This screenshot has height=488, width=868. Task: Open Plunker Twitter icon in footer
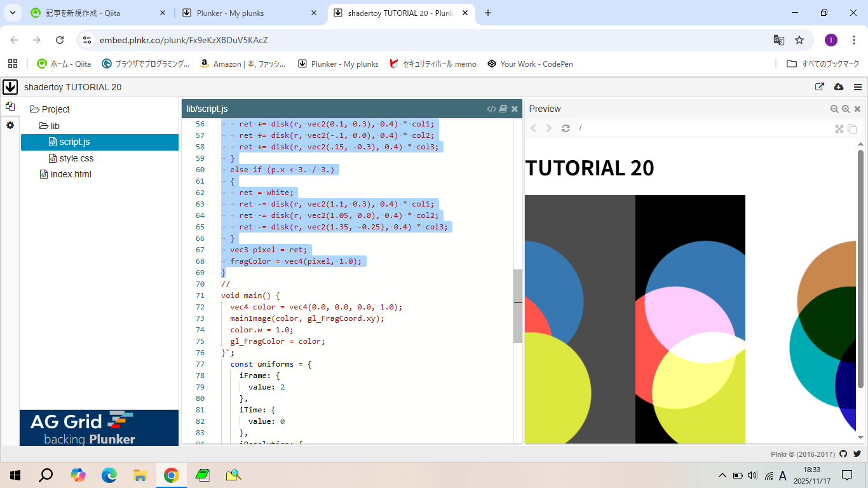pos(857,454)
